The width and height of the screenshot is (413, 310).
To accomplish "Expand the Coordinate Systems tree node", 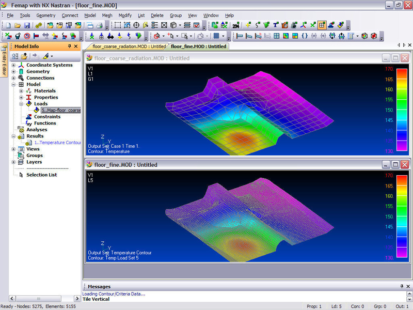I will click(13, 65).
